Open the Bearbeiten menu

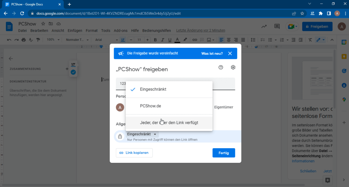coord(39,30)
